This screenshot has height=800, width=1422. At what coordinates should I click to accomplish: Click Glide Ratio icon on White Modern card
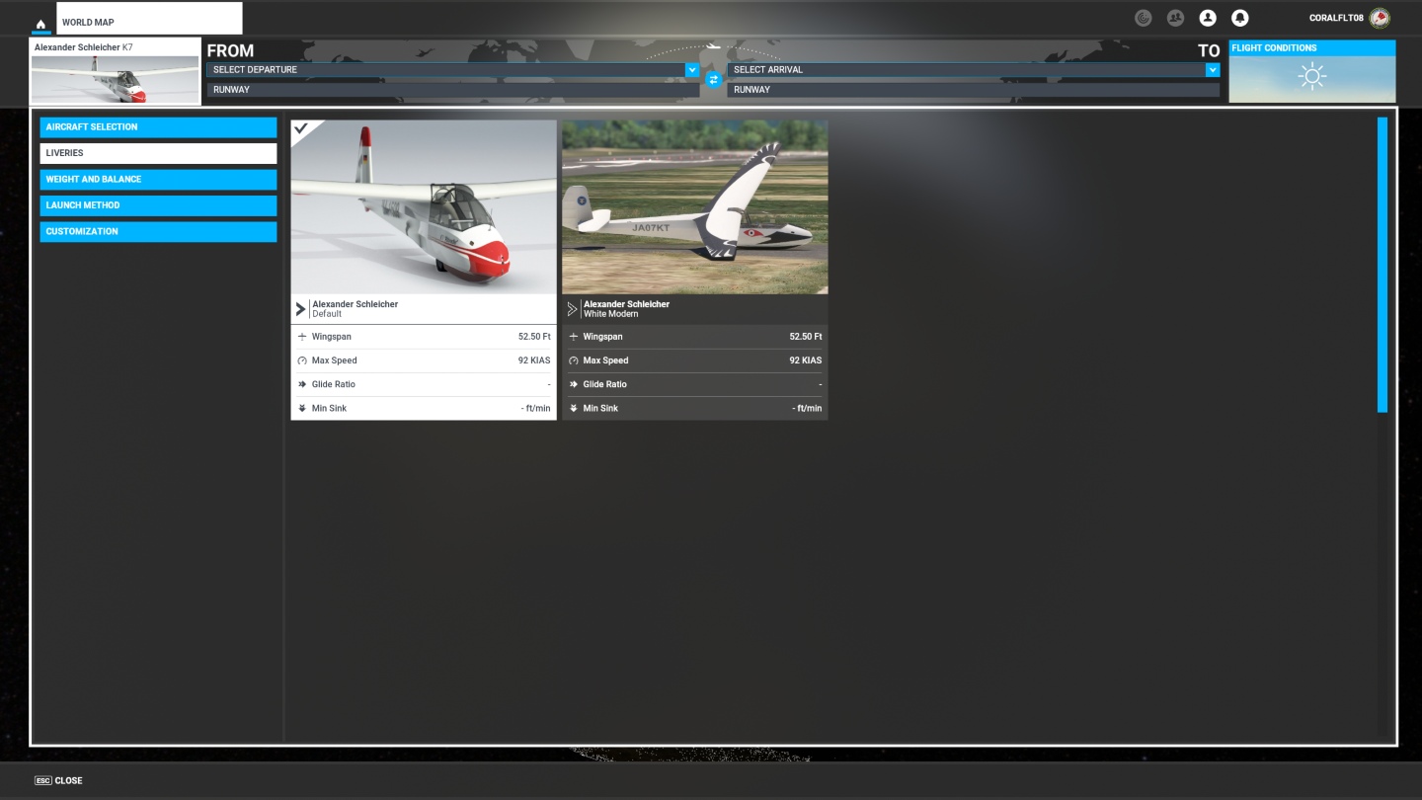pos(573,384)
